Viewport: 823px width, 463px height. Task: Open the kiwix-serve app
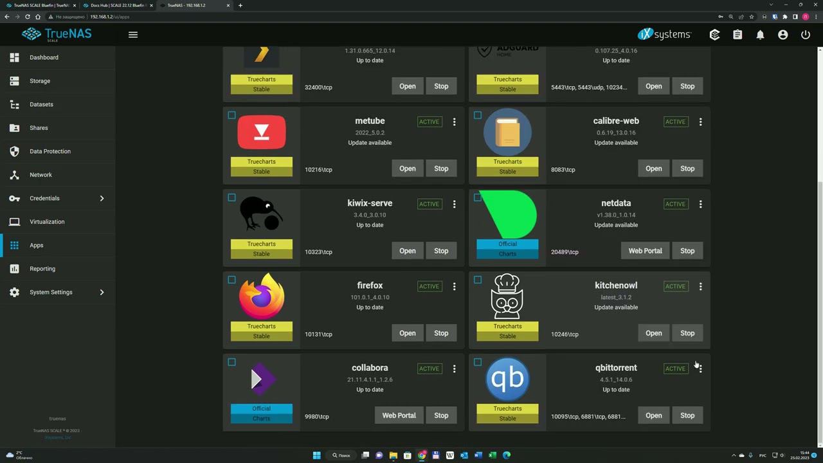click(x=408, y=251)
